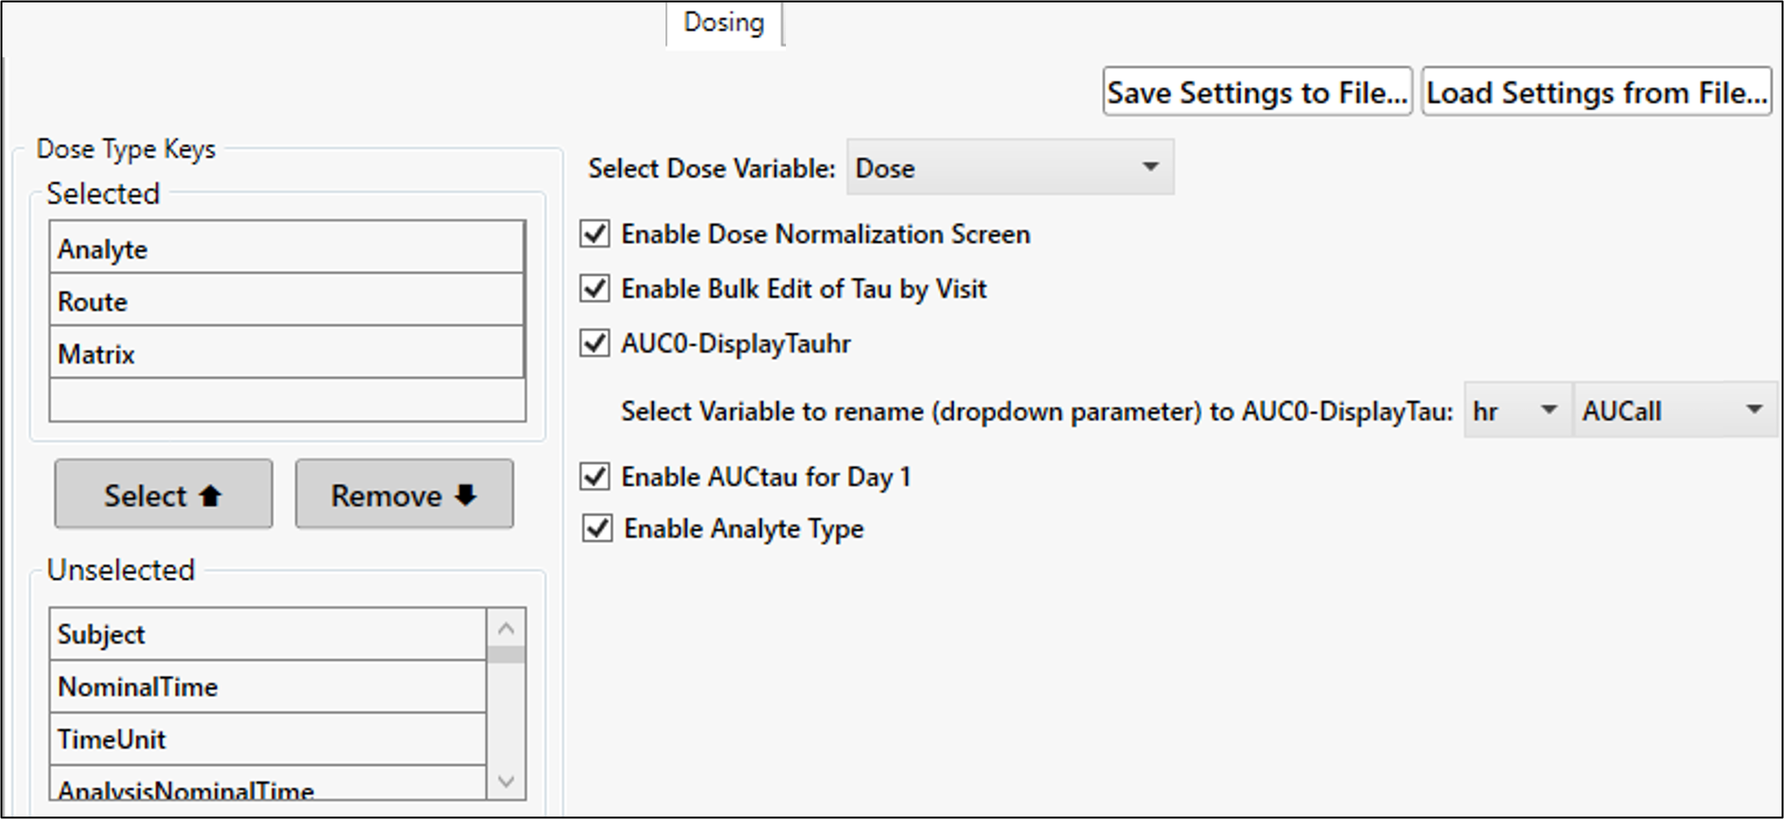Click the Remove down-arrow button

click(404, 494)
